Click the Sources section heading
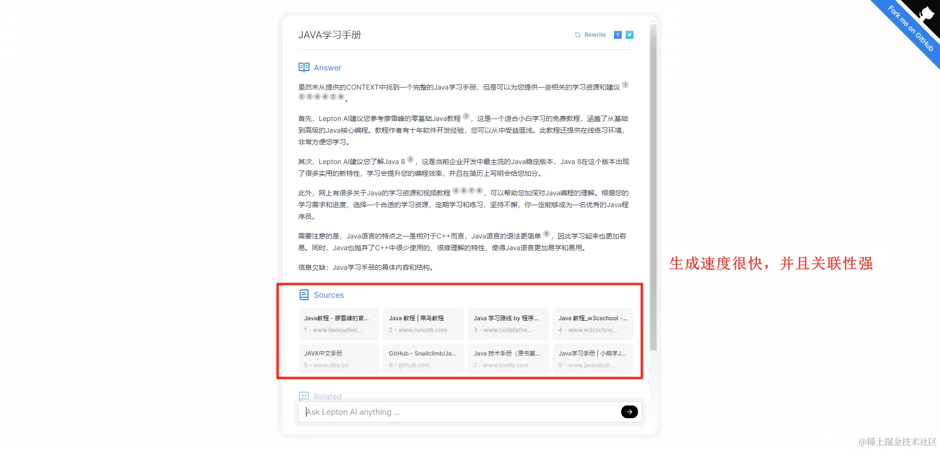 point(322,295)
